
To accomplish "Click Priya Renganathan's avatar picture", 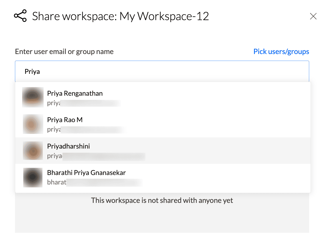I will [x=33, y=97].
